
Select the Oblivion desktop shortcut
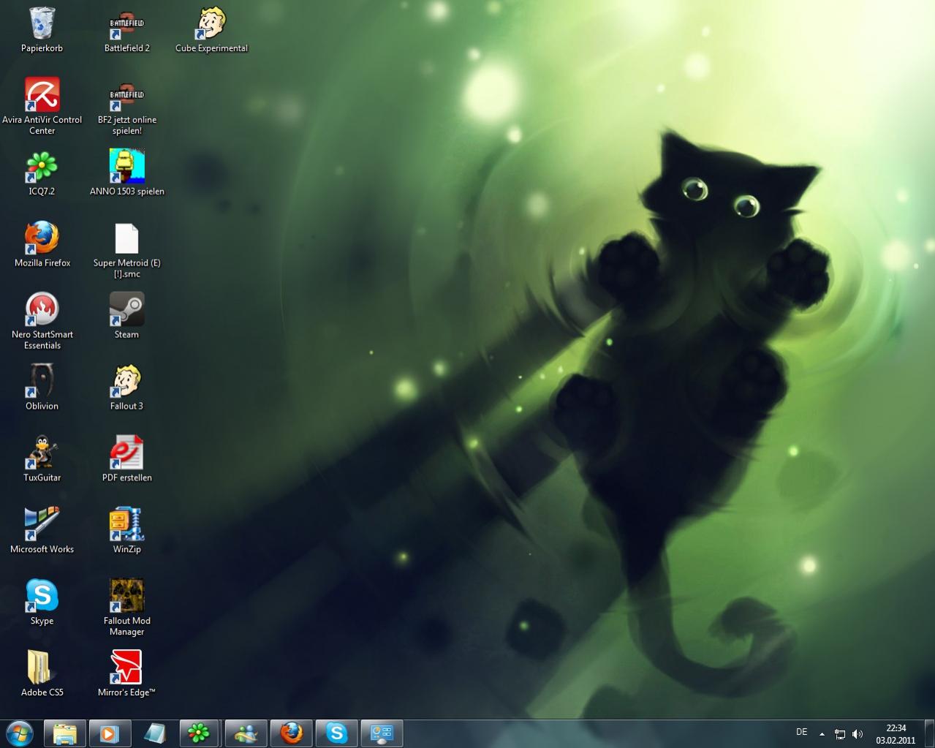[42, 388]
